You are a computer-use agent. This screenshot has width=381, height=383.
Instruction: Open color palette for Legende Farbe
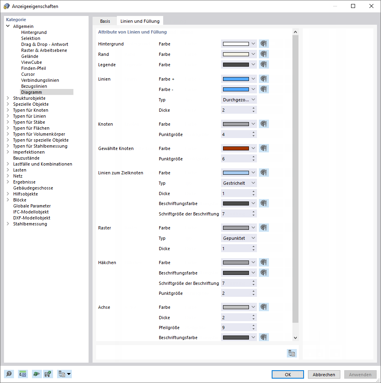(264, 65)
